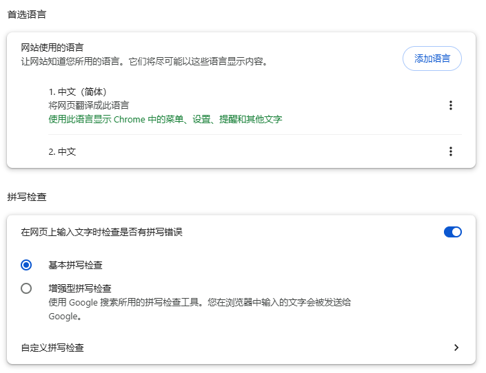Click the 使用 Google 搜索所用的拼写检查工具 description
The width and height of the screenshot is (486, 373).
(x=200, y=309)
